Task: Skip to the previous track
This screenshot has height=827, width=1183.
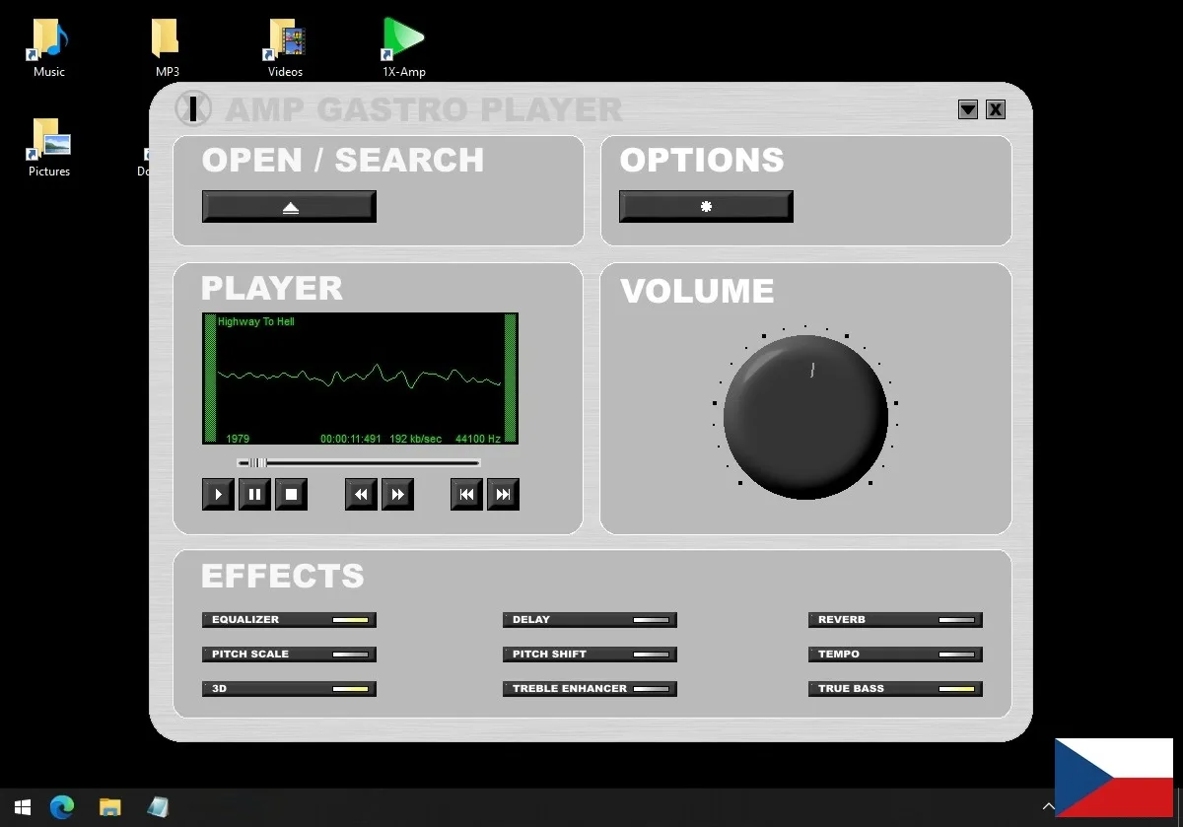Action: (466, 495)
